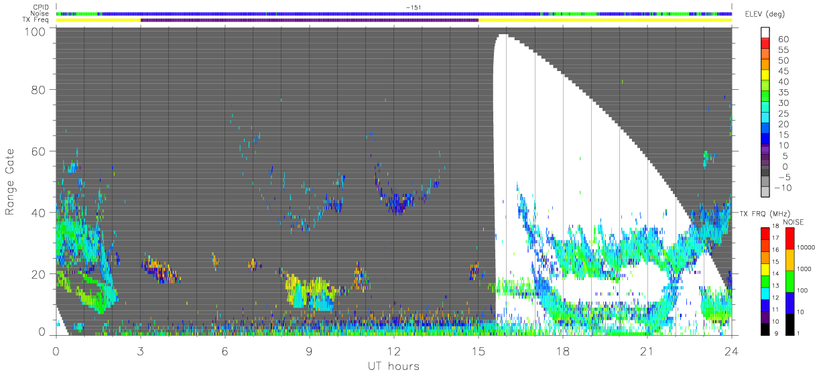
Task: Click the 0 tick on the UT hours axis
Action: tap(56, 351)
